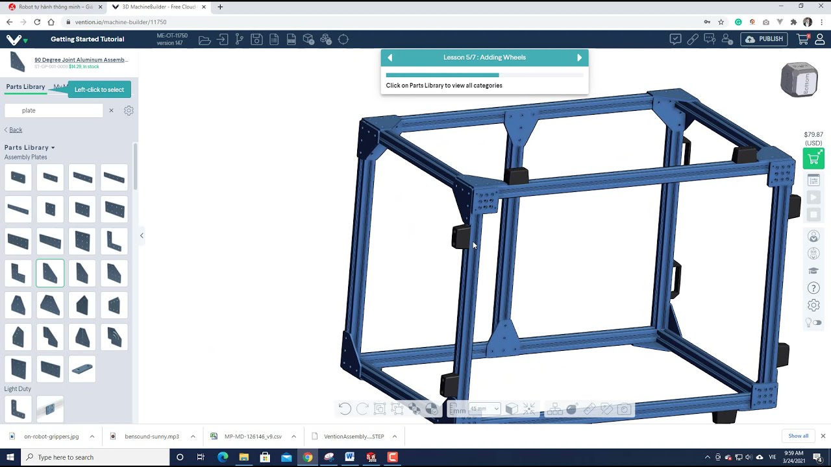Click lesson progress bar
The width and height of the screenshot is (831, 467).
pyautogui.click(x=484, y=75)
